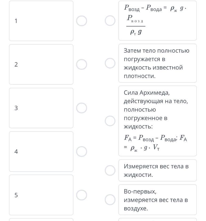Click the numbered box labeled 2
The width and height of the screenshot is (206, 221).
(x=41, y=64)
